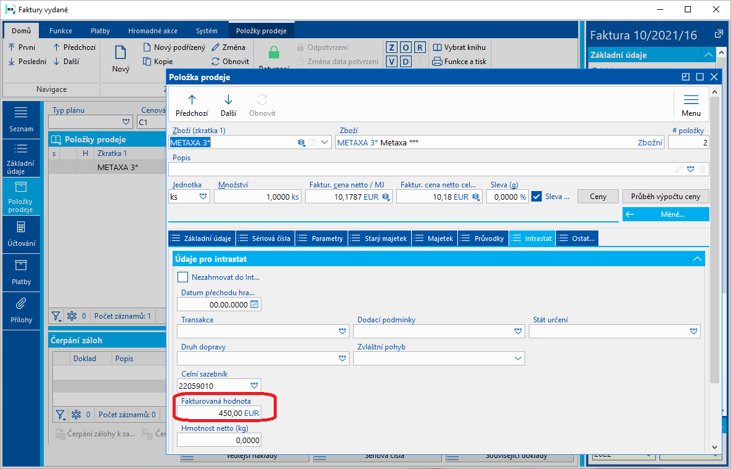Open Účtování section in left sidebar
The image size is (731, 469).
(x=21, y=234)
